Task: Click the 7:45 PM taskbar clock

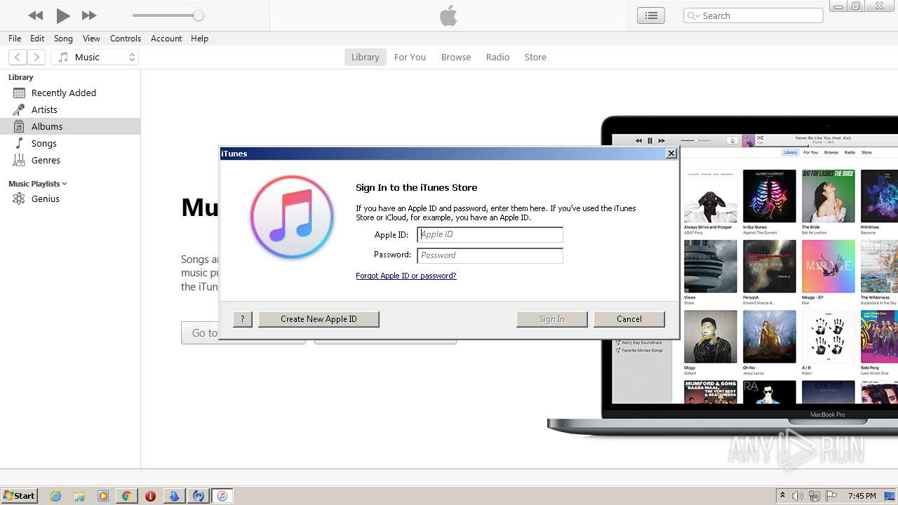Action: point(862,496)
